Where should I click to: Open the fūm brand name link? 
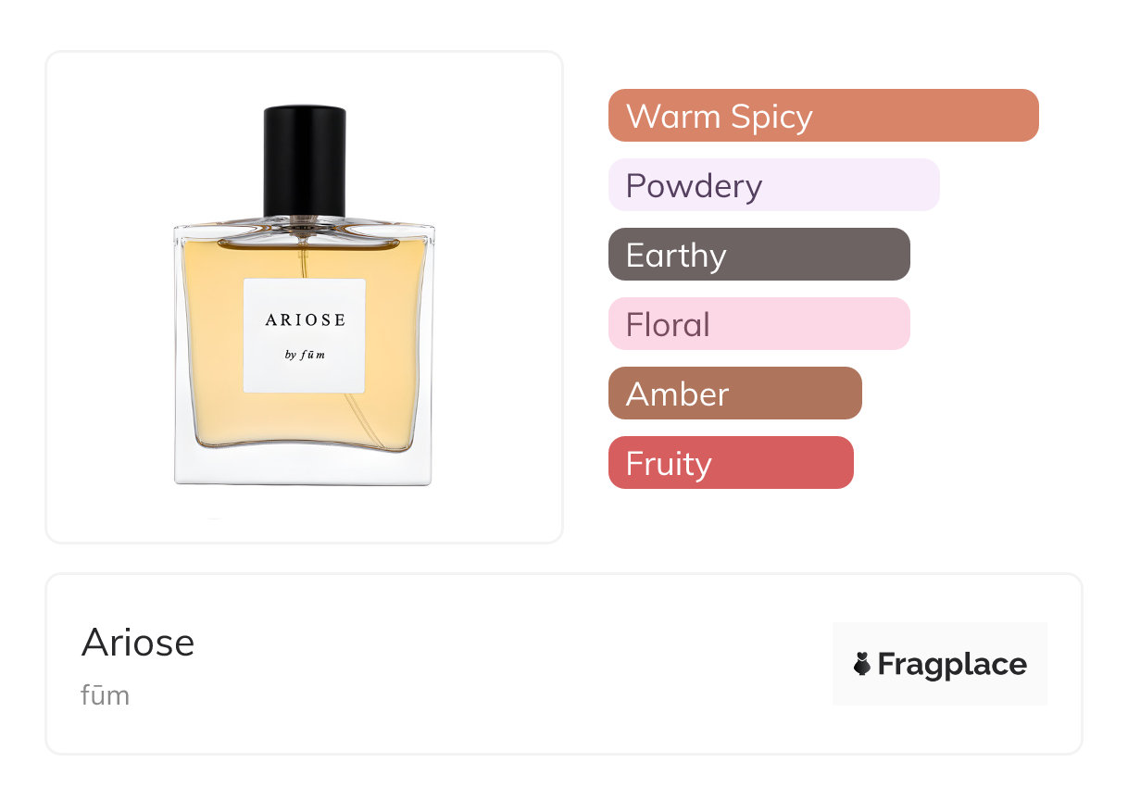tap(106, 695)
